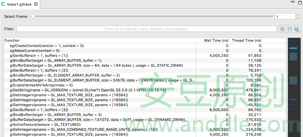Sort by the Function column header
This screenshot has height=137, width=303.
click(x=100, y=40)
